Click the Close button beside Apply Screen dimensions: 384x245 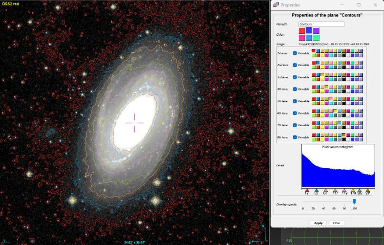coord(336,223)
